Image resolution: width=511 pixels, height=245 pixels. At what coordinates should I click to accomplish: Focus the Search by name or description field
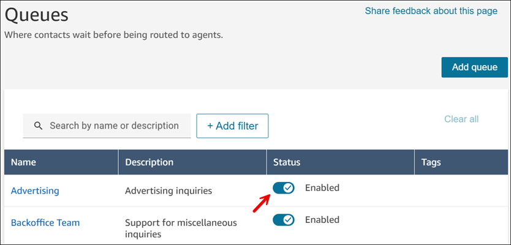(114, 126)
